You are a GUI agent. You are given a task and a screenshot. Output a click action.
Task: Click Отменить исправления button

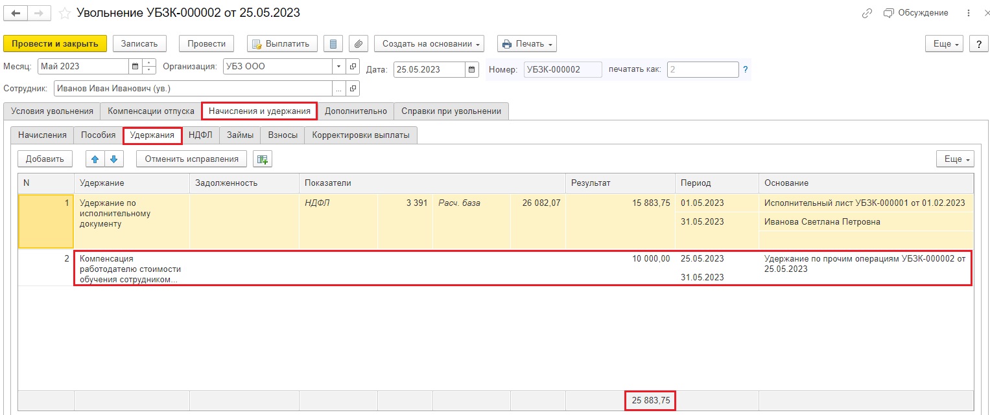191,159
